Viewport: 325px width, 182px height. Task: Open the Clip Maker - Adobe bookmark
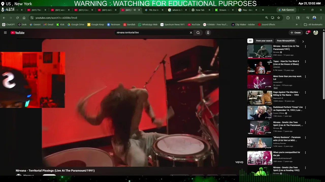tap(243, 25)
